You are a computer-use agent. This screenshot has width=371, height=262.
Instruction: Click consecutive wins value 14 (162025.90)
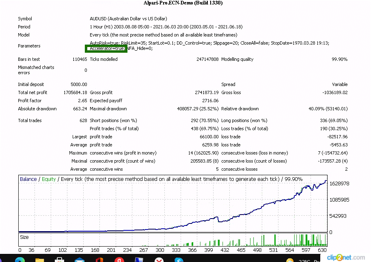point(203,153)
